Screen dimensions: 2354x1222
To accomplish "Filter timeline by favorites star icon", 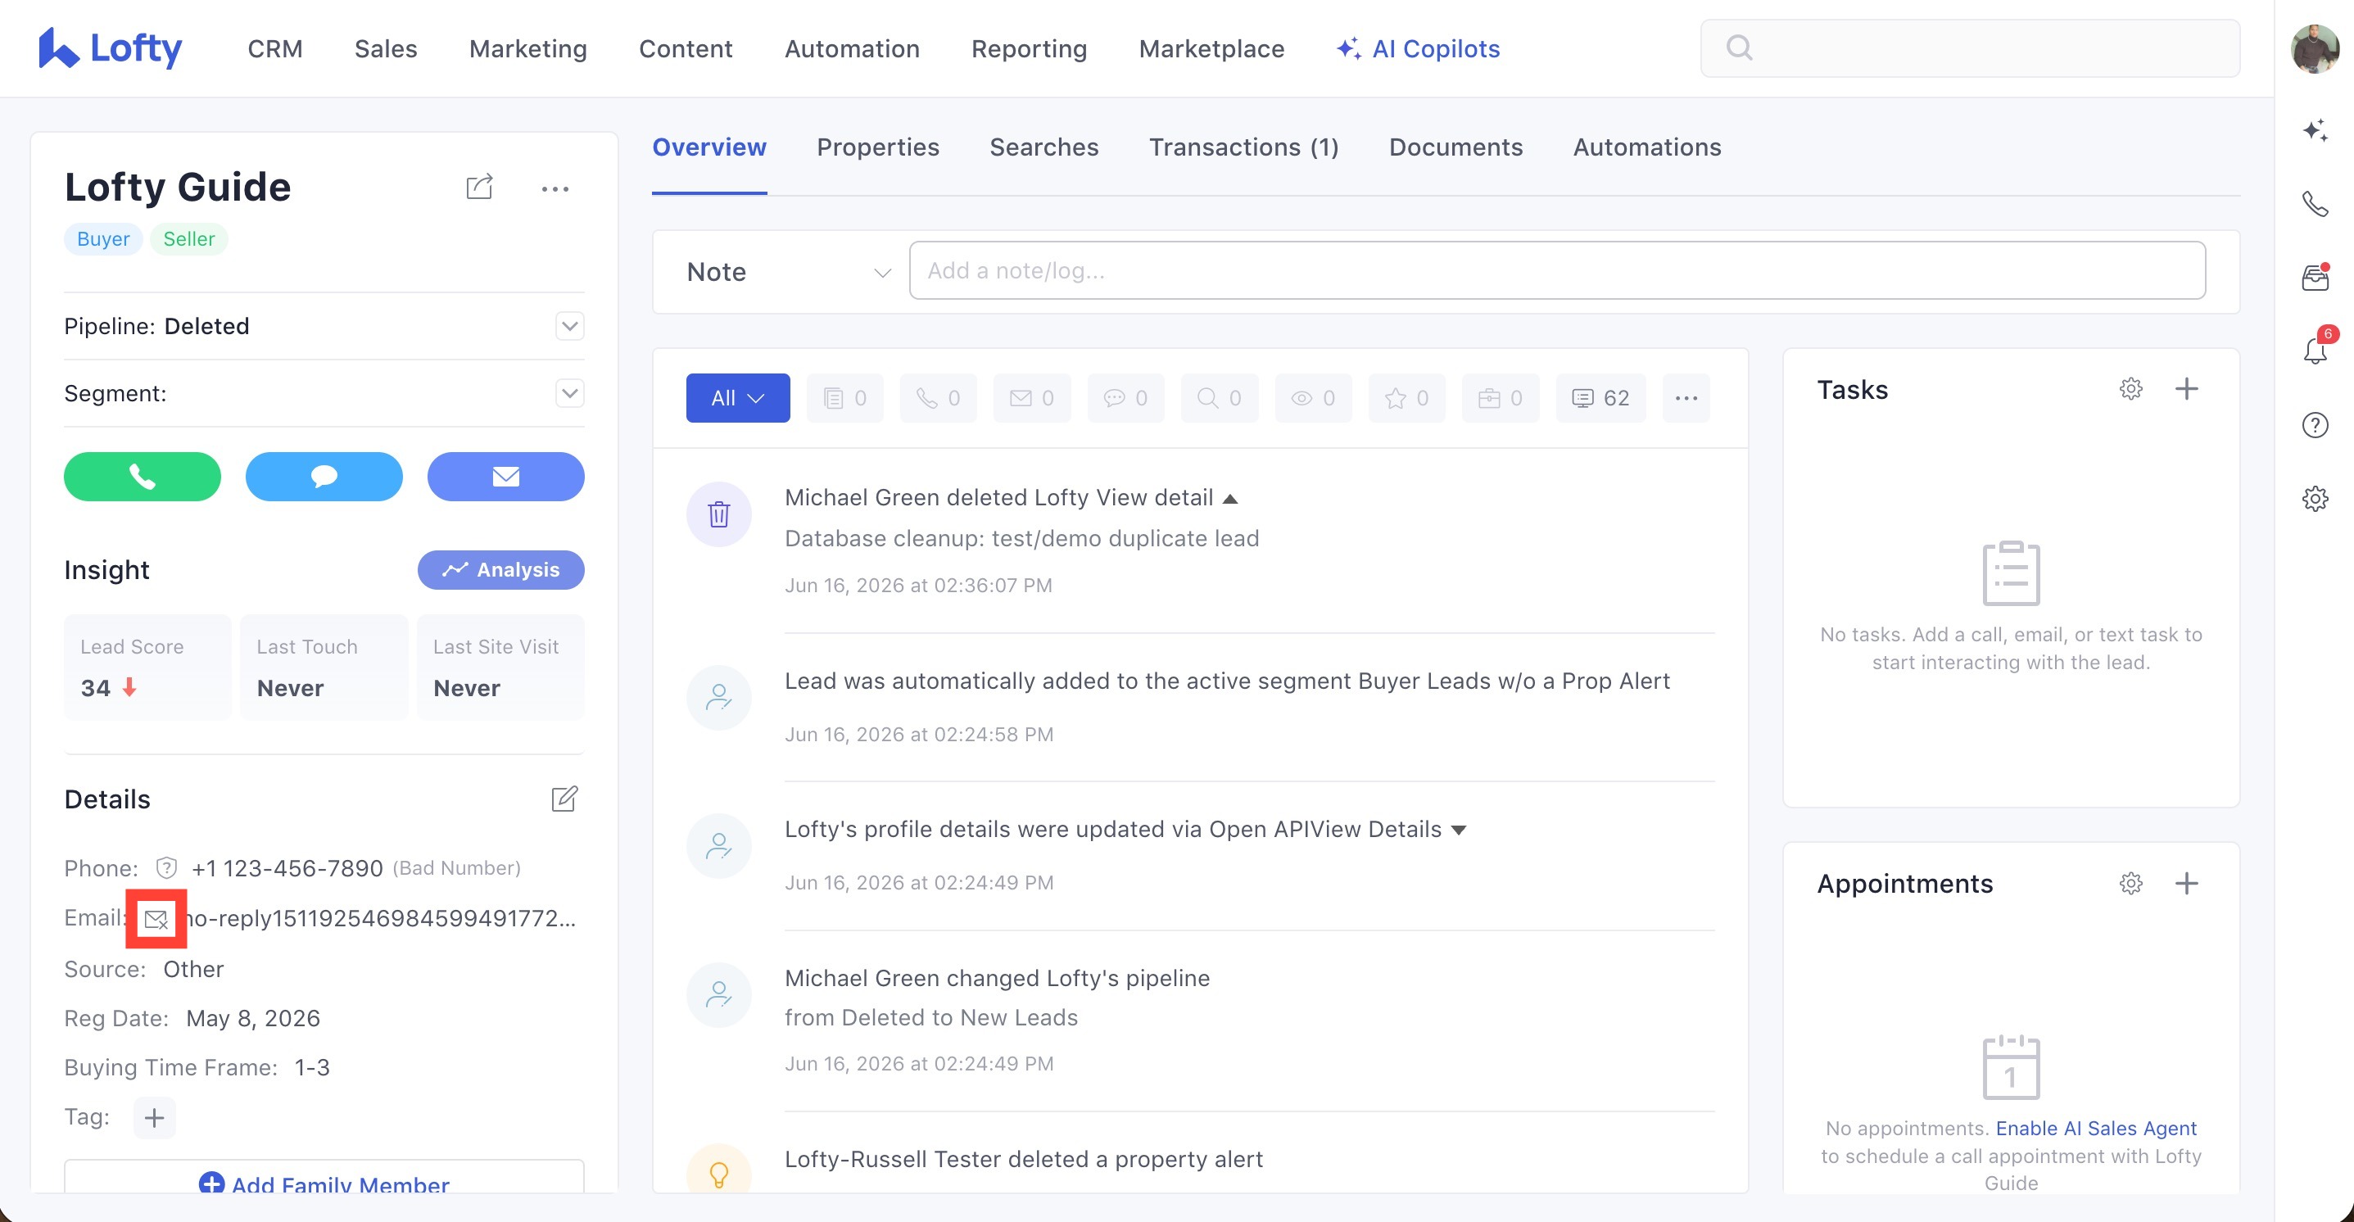I will [1406, 397].
